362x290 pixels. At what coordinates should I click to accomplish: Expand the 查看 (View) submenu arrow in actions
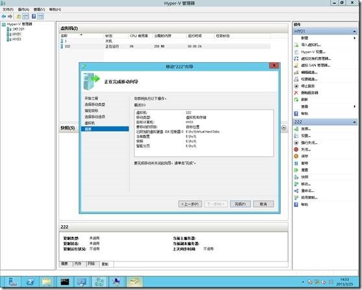tap(355, 106)
